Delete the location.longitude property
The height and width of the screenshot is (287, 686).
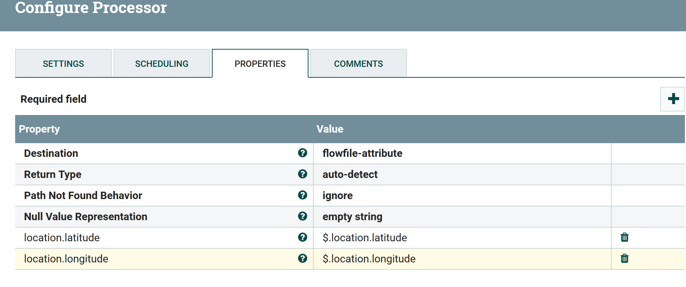click(x=624, y=259)
